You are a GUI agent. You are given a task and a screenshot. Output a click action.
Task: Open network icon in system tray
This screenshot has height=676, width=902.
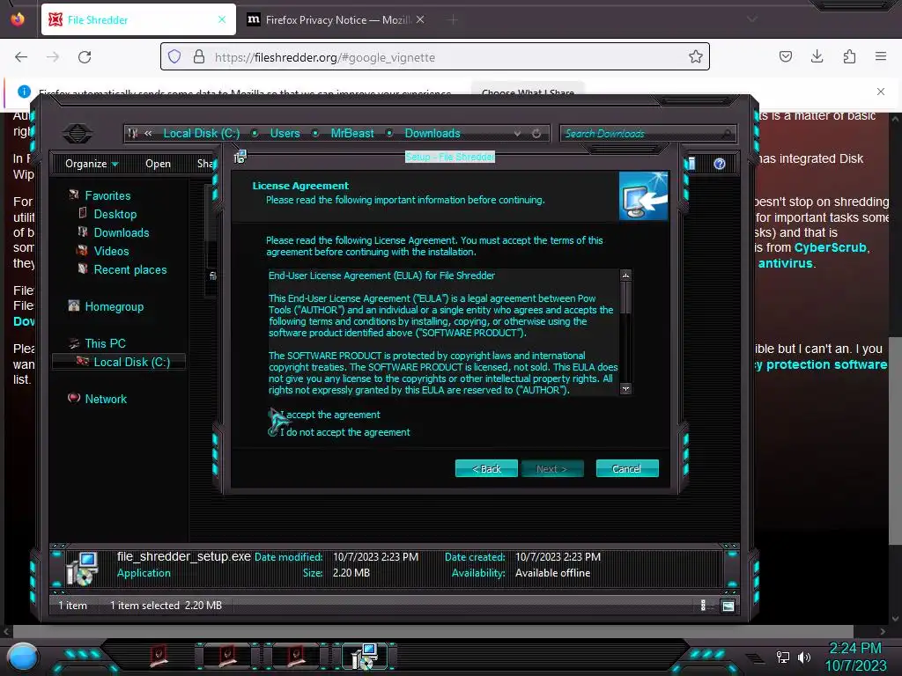[782, 657]
